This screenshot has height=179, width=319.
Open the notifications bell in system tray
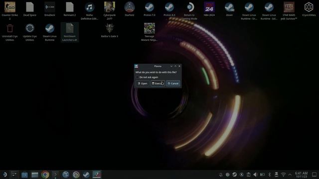[221, 175]
